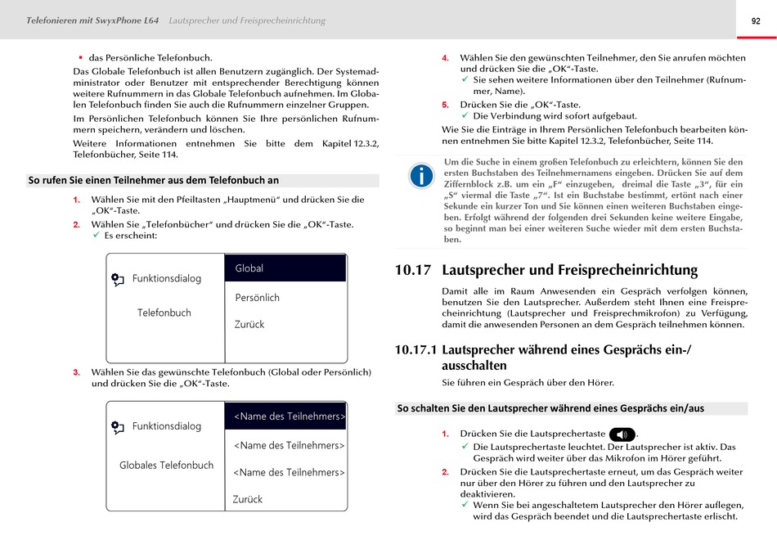Image resolution: width=777 pixels, height=549 pixels.
Task: Click the "Telefonbuch" label under the first Funktionsdialog
Action: 164,313
